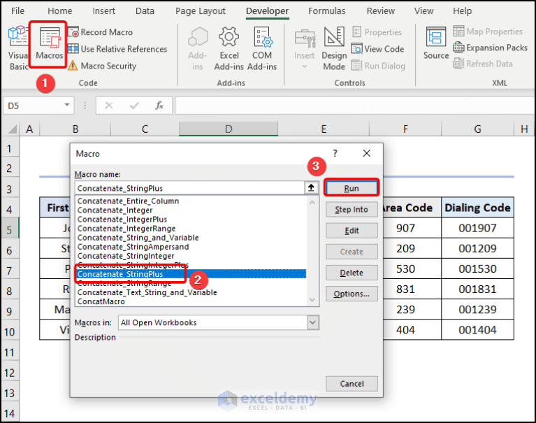The image size is (536, 423).
Task: Open Expansion Packs
Action: [x=490, y=48]
